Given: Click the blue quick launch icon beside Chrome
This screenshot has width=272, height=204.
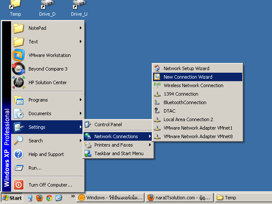Looking at the screenshot, I should pos(59,198).
